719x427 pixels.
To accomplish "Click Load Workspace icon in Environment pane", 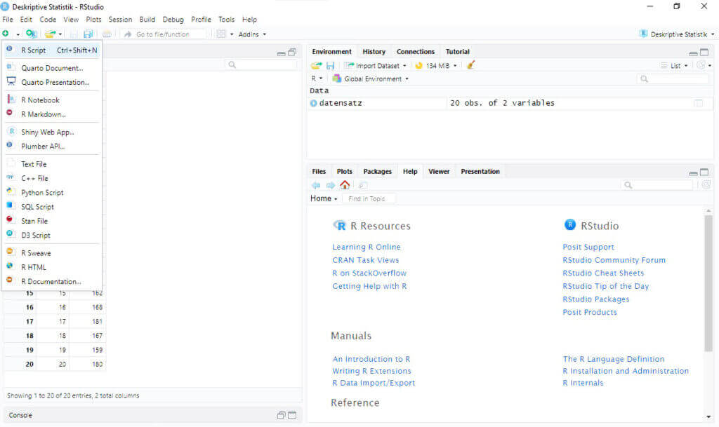I will [317, 65].
